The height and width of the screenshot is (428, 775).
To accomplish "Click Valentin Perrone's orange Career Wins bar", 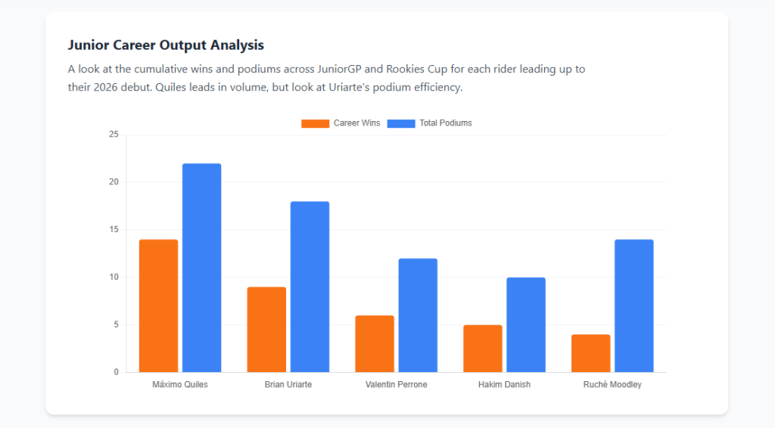I will (x=375, y=343).
